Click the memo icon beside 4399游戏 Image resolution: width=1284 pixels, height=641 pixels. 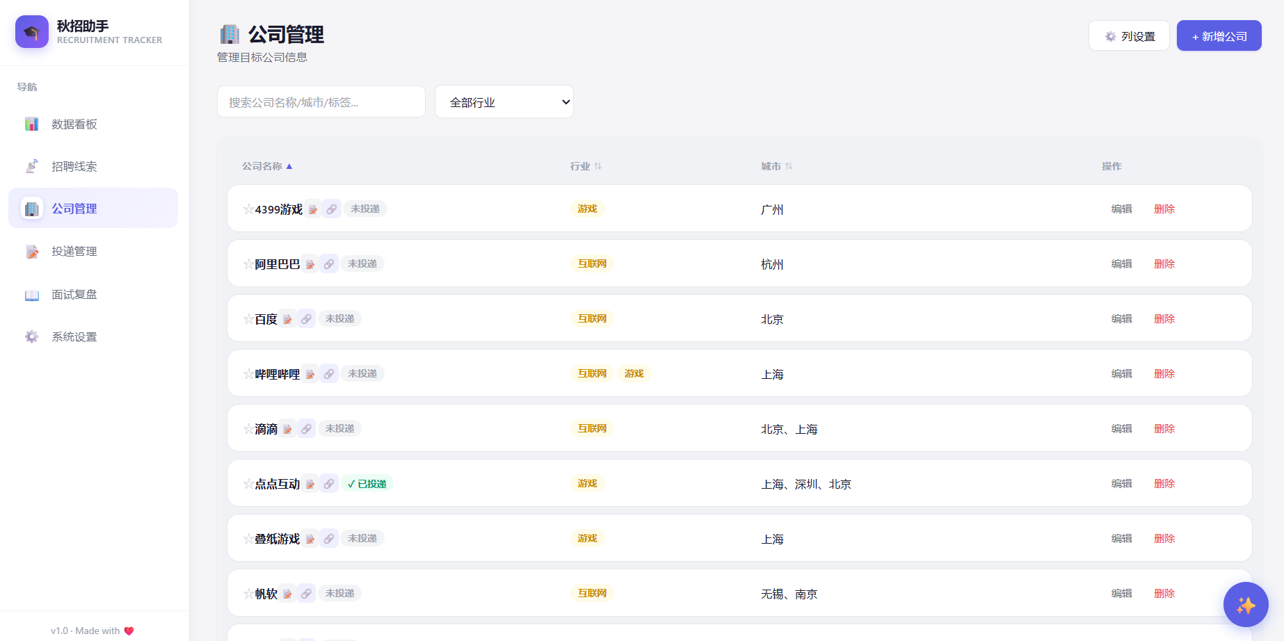(313, 209)
